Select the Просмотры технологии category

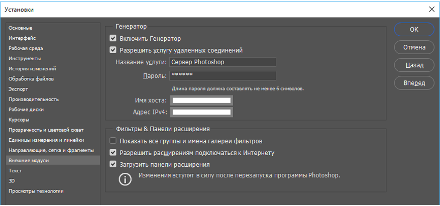click(x=36, y=191)
